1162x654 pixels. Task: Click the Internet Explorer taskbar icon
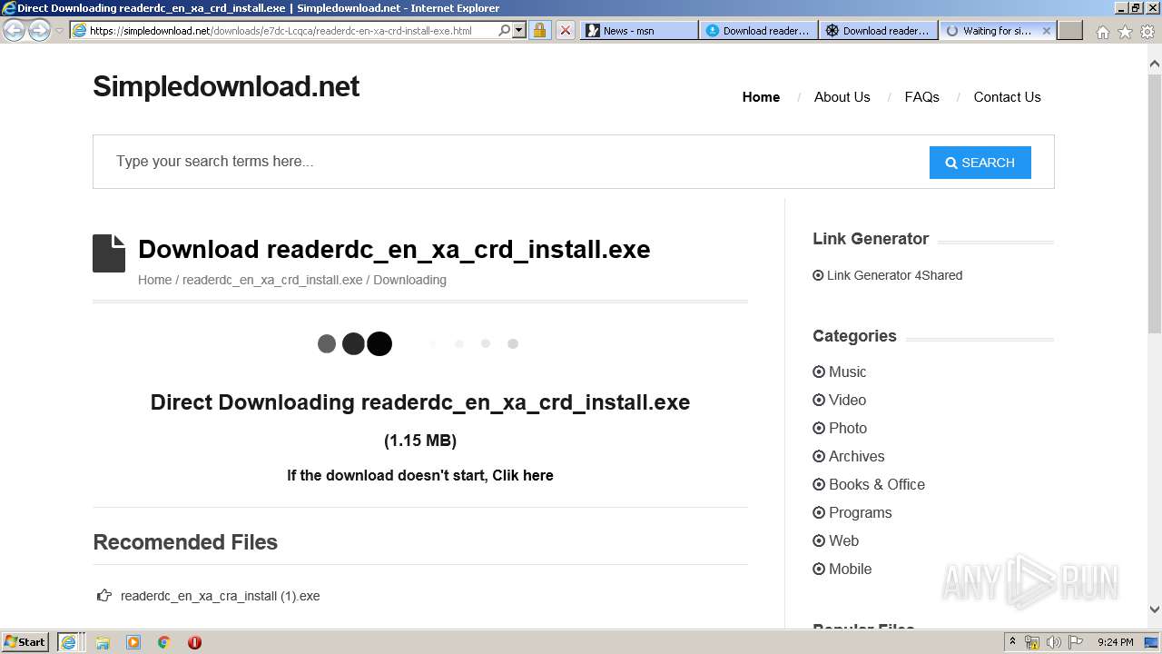click(69, 642)
